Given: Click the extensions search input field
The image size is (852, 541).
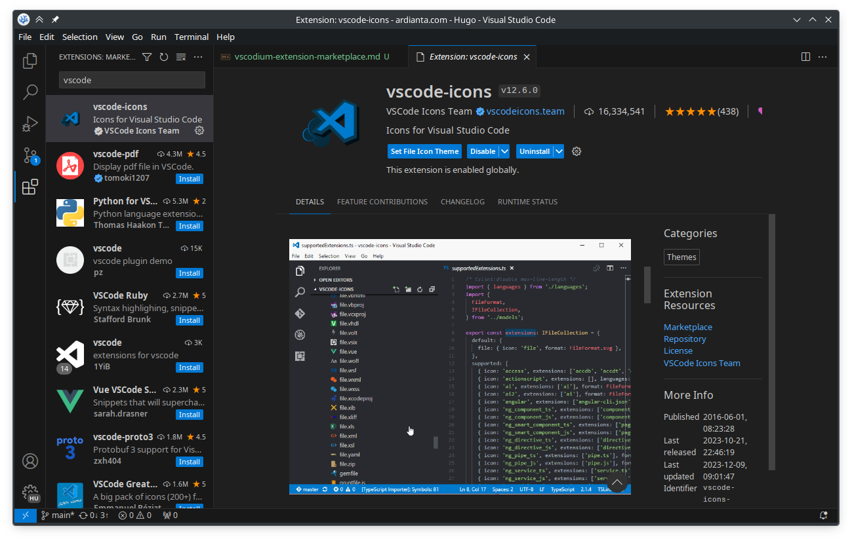Looking at the screenshot, I should coord(132,80).
